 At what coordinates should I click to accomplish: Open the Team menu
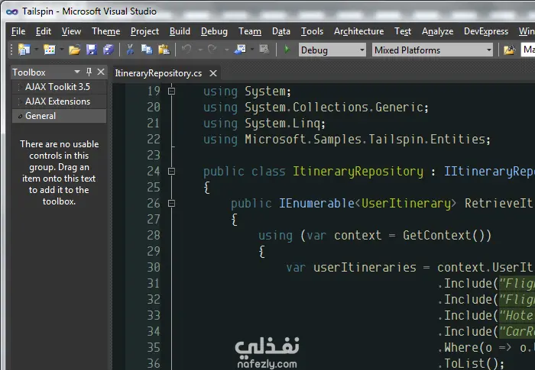tap(250, 31)
